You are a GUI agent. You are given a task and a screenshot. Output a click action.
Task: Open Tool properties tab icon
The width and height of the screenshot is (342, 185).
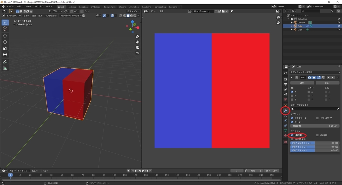(x=286, y=73)
